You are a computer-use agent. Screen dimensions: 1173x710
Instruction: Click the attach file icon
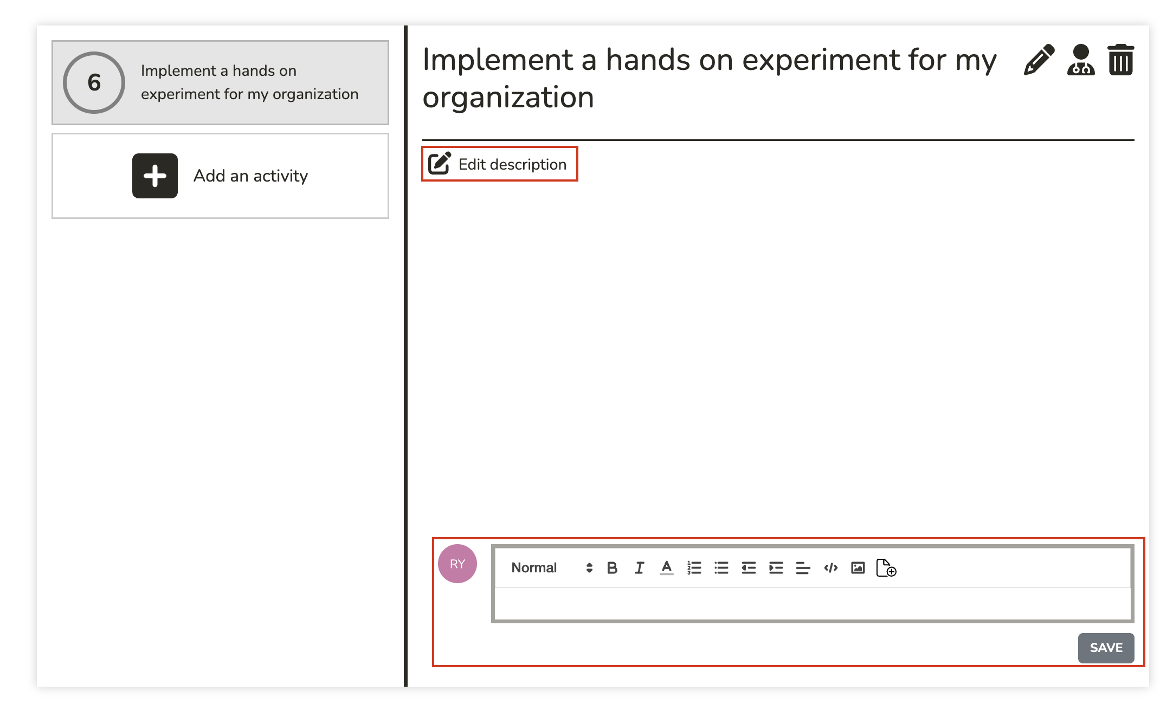point(886,568)
